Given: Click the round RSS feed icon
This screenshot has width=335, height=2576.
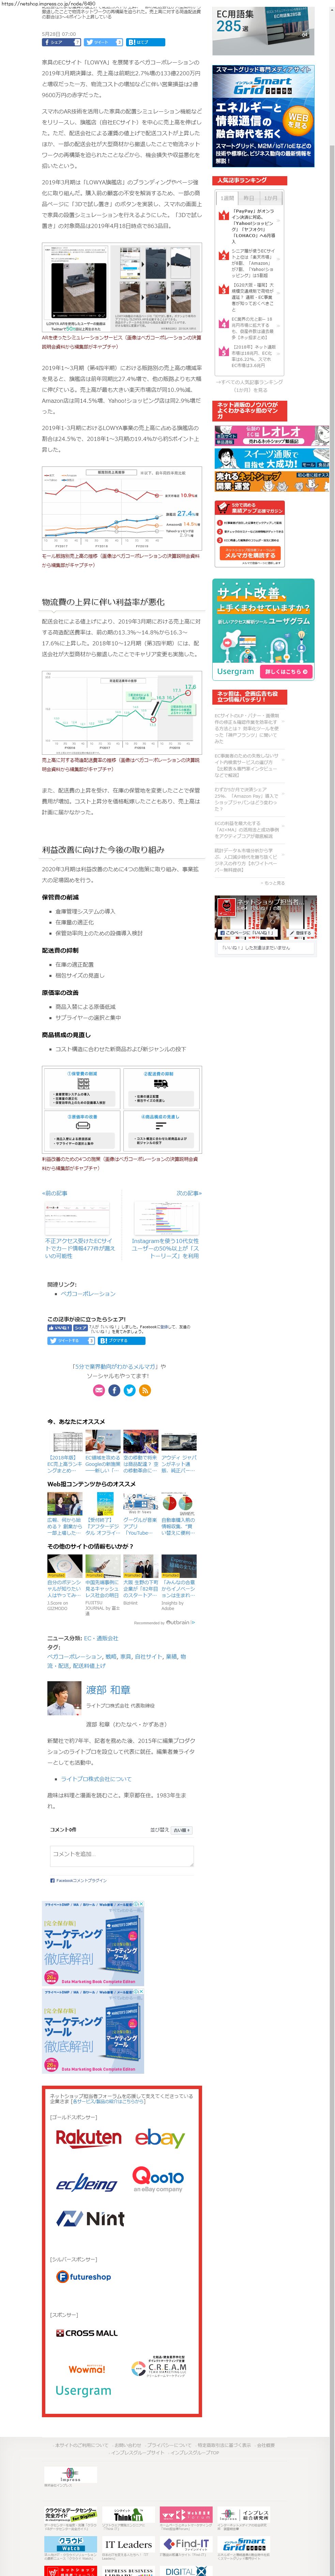Looking at the screenshot, I should (144, 1390).
